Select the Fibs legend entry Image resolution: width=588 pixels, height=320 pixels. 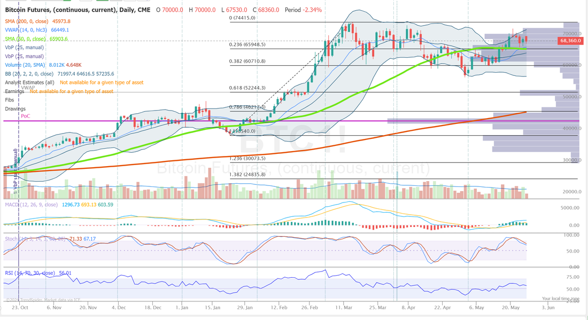click(x=10, y=100)
